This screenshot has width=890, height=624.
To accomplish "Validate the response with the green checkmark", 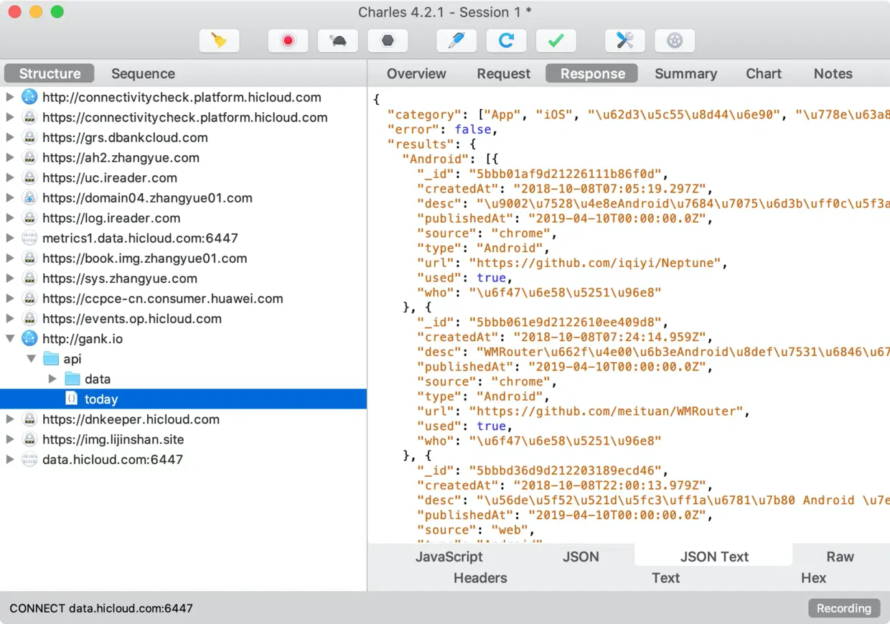I will click(556, 41).
